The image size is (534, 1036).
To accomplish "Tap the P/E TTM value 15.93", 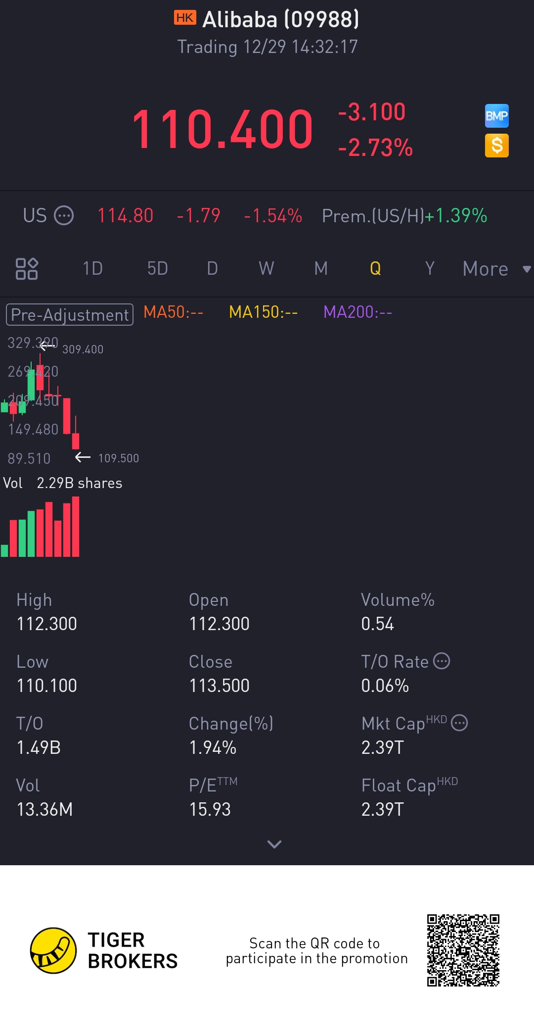I will pos(210,809).
